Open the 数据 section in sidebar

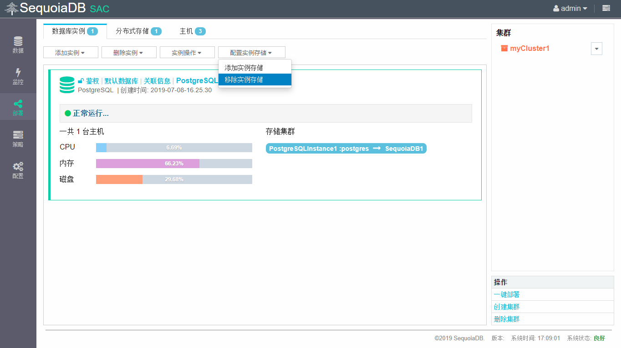tap(18, 45)
